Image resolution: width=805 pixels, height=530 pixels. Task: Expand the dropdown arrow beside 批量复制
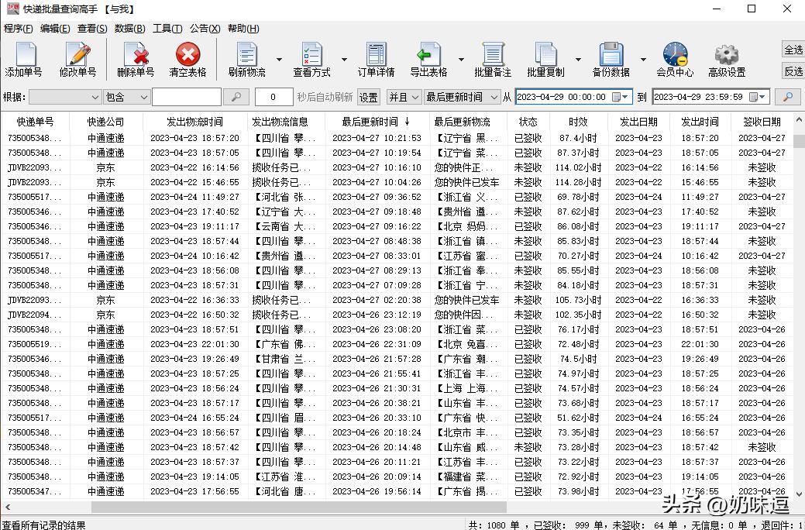click(x=578, y=58)
